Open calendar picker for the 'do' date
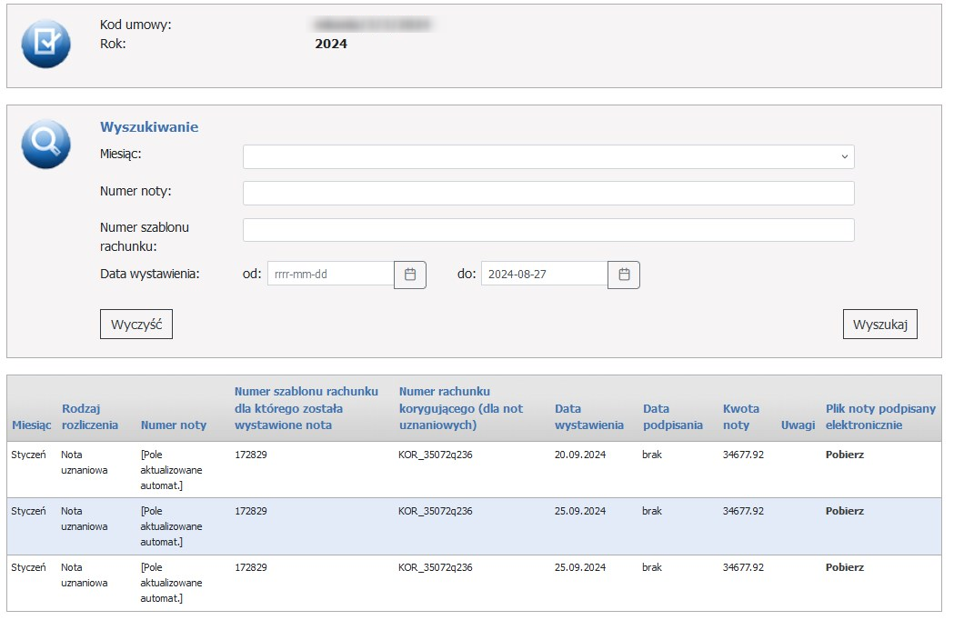The image size is (954, 620). [x=624, y=275]
